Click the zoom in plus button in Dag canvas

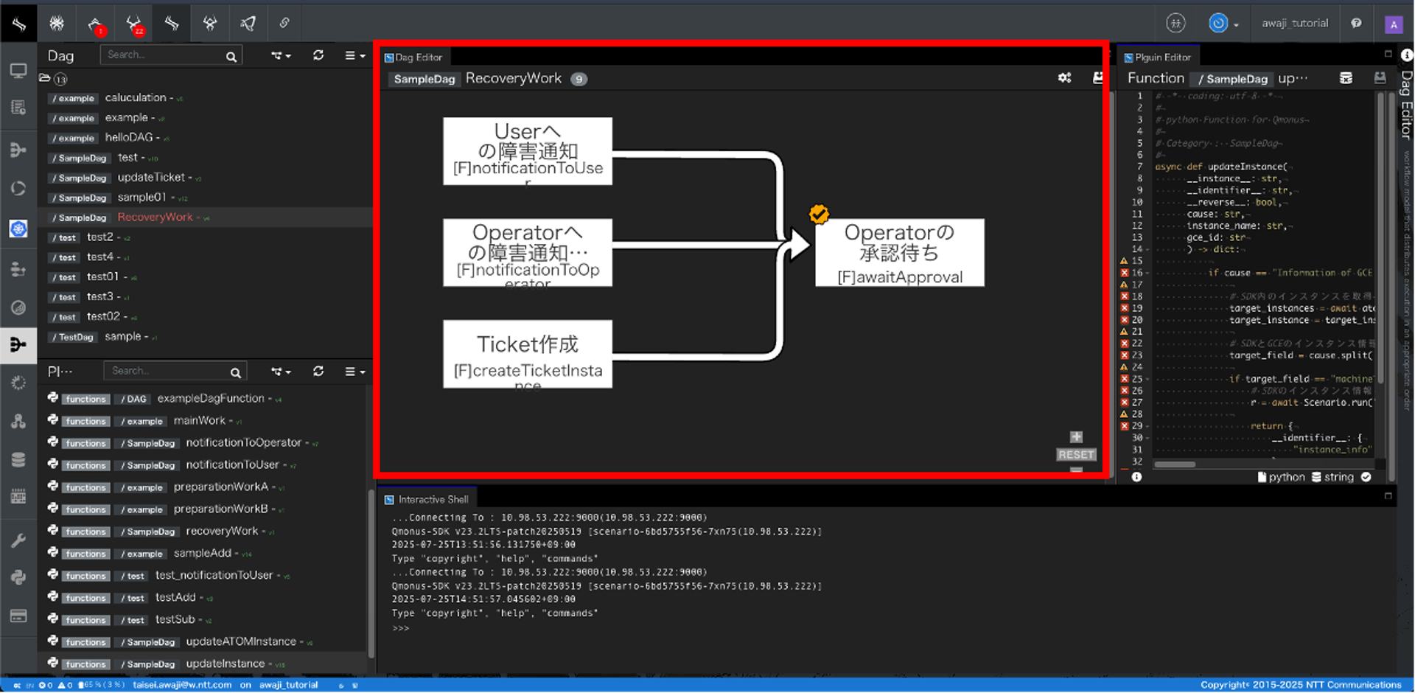(x=1076, y=437)
